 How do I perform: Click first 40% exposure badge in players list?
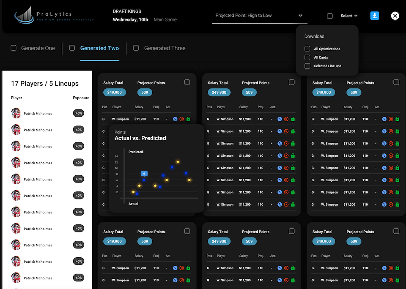79,113
